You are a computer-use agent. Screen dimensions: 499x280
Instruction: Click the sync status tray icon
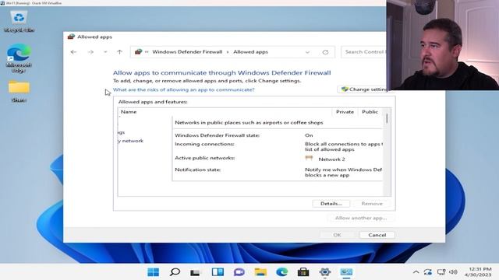point(428,272)
